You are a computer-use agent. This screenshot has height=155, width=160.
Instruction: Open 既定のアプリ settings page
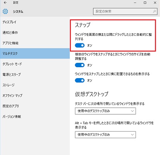35,106
